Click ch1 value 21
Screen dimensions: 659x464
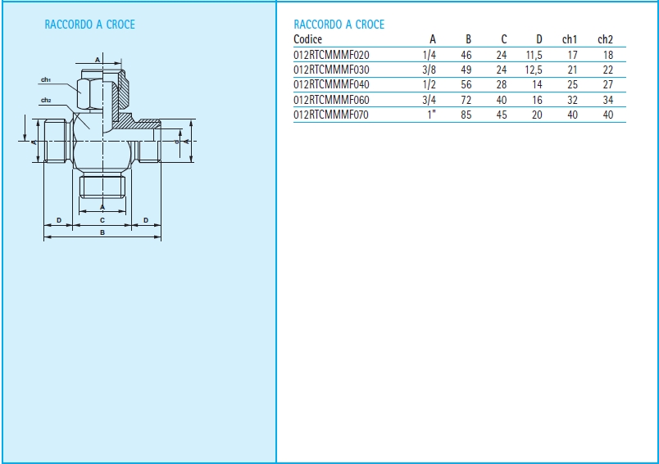(572, 70)
